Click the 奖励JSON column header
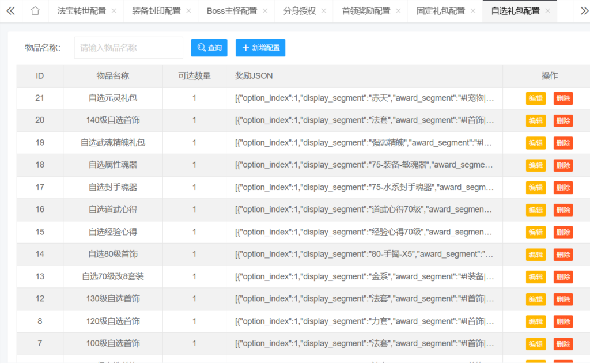The height and width of the screenshot is (364, 590). pos(364,76)
